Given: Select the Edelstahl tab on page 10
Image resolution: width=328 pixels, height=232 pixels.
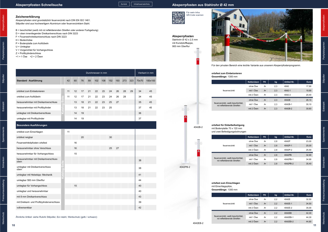Looking at the screenshot, I should point(3,106).
